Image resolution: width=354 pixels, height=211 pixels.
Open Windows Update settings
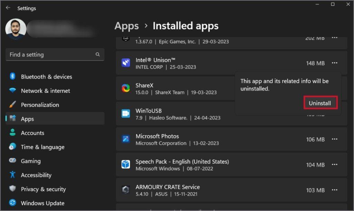(55, 203)
